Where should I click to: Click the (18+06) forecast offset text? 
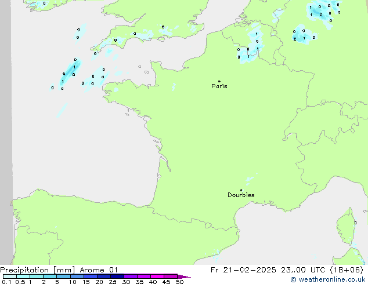tap(347, 270)
